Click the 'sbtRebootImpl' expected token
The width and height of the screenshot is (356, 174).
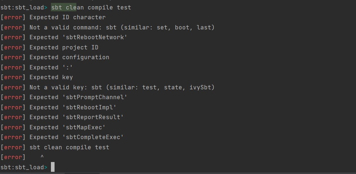[x=89, y=107]
